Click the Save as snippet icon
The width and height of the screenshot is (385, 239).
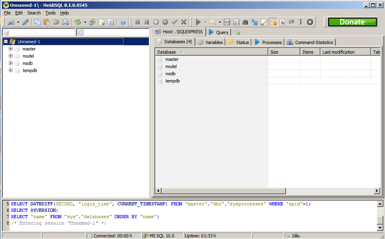pyautogui.click(x=236, y=22)
